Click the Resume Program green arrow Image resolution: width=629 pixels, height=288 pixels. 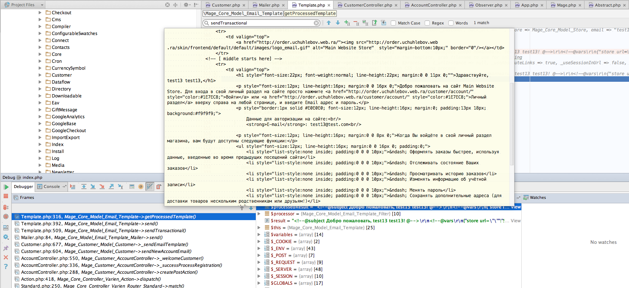coord(6,187)
